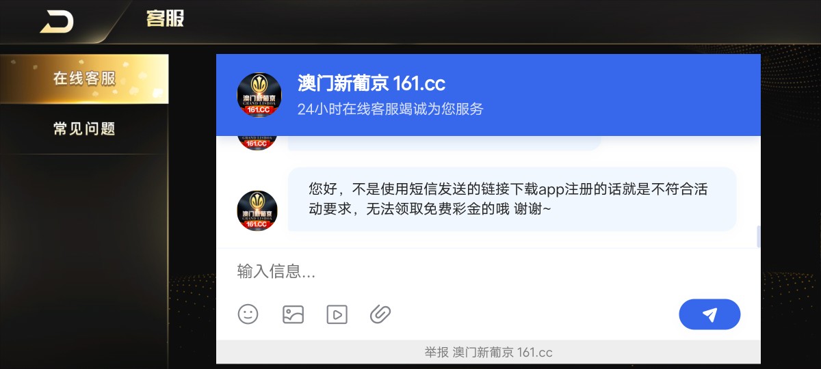Focus the 输入信息 message input field
Screen dimensions: 821x369
pyautogui.click(x=488, y=271)
